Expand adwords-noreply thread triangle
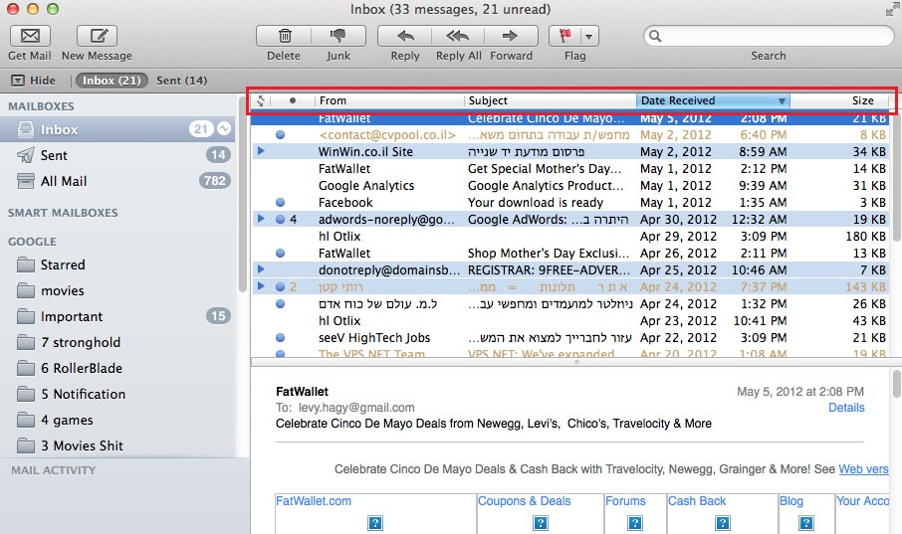902x534 pixels. pos(261,219)
